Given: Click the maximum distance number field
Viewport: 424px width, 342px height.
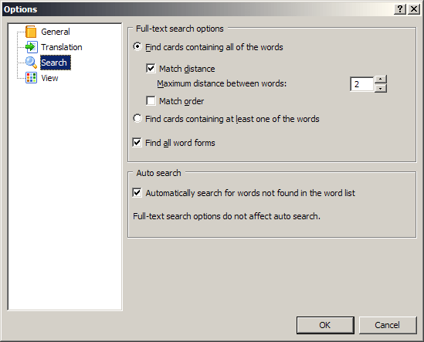Looking at the screenshot, I should pos(362,84).
